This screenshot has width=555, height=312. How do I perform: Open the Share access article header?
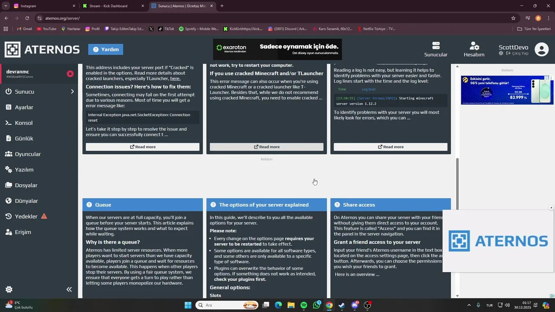pos(390,205)
